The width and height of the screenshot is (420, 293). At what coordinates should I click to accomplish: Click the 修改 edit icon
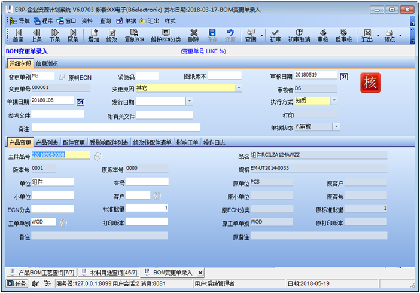click(x=111, y=35)
